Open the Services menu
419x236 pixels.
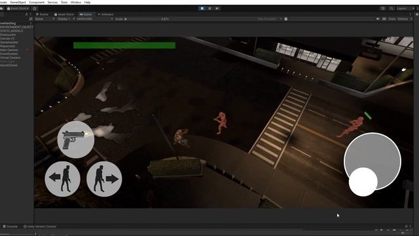[52, 2]
